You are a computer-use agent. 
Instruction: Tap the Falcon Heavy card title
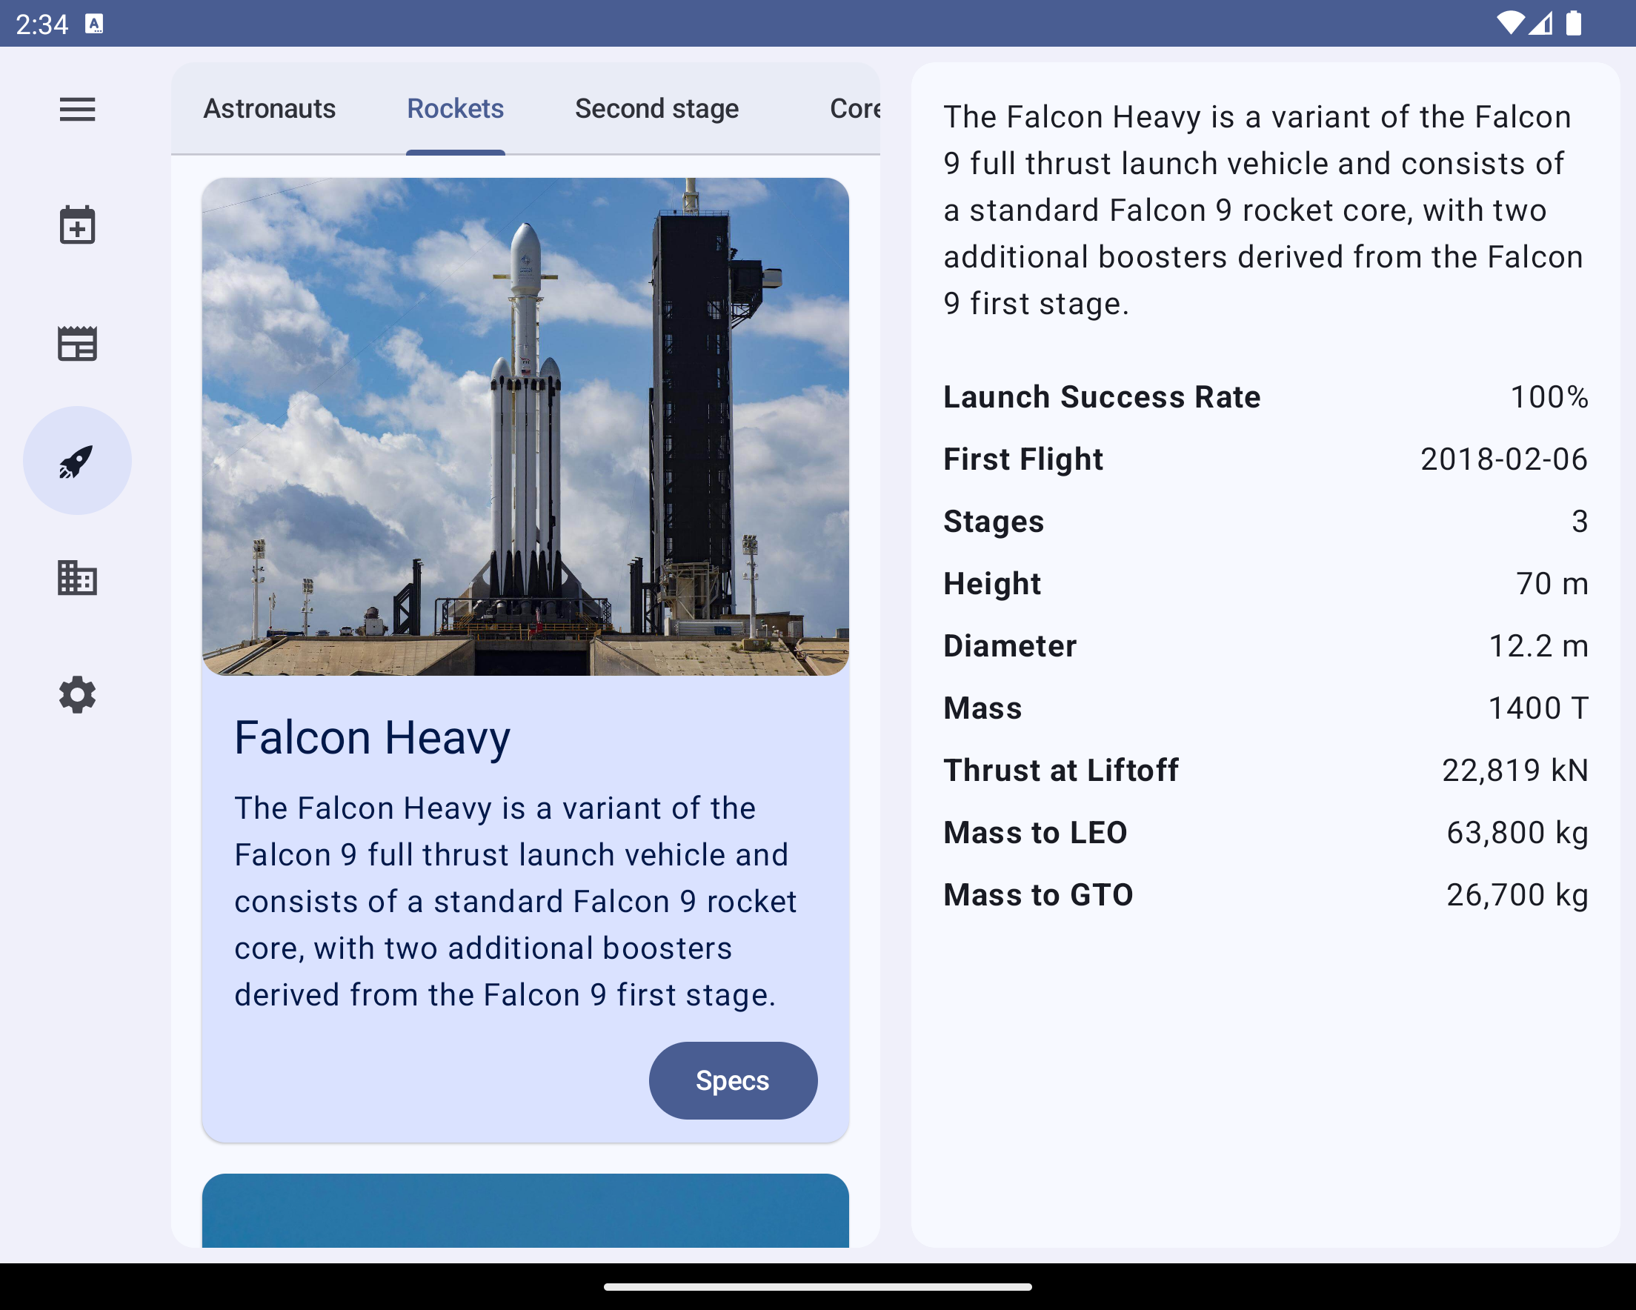pos(372,738)
